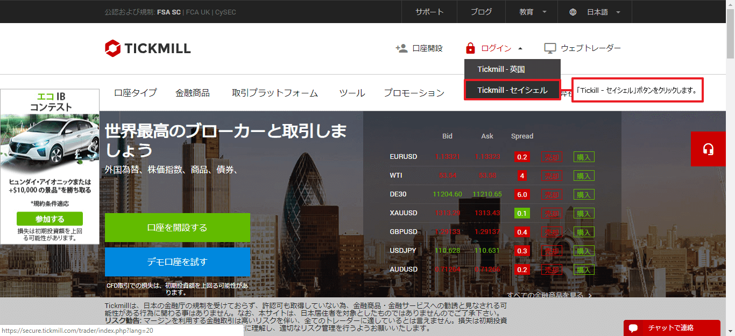The height and width of the screenshot is (336, 735).
Task: Collapse the ログイン dropdown arrow
Action: point(520,48)
